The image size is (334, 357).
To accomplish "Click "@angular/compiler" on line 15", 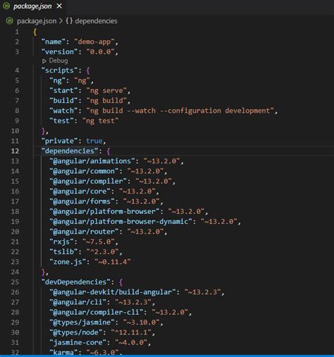I will 88,181.
